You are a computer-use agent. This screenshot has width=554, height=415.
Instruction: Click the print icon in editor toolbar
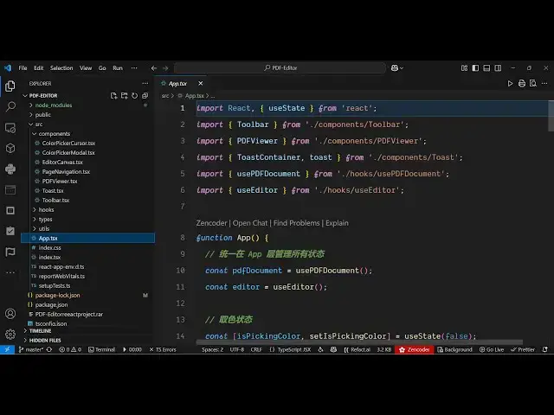[x=521, y=84]
